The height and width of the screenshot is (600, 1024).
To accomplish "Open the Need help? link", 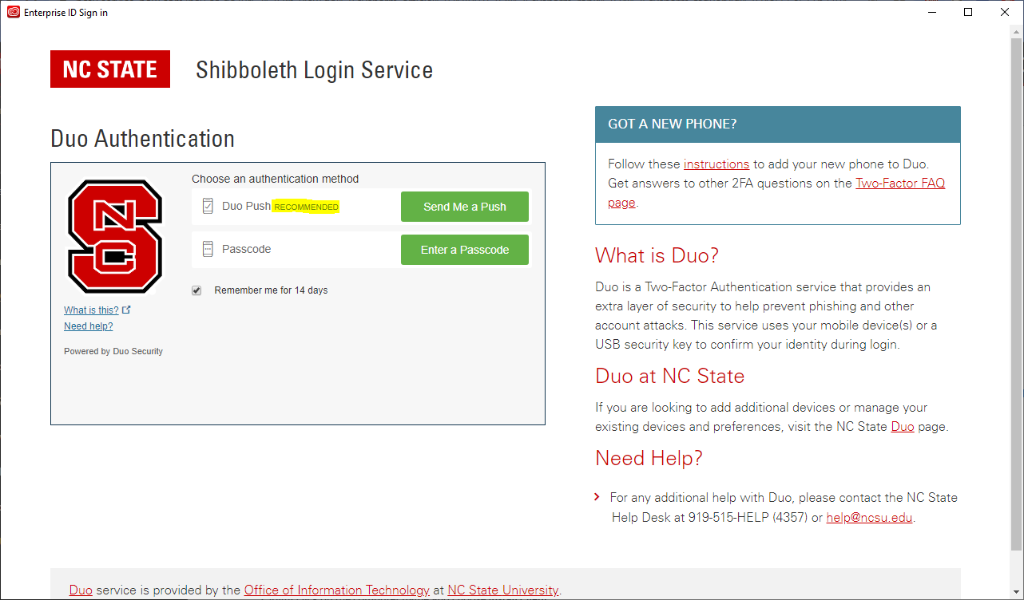I will click(88, 326).
